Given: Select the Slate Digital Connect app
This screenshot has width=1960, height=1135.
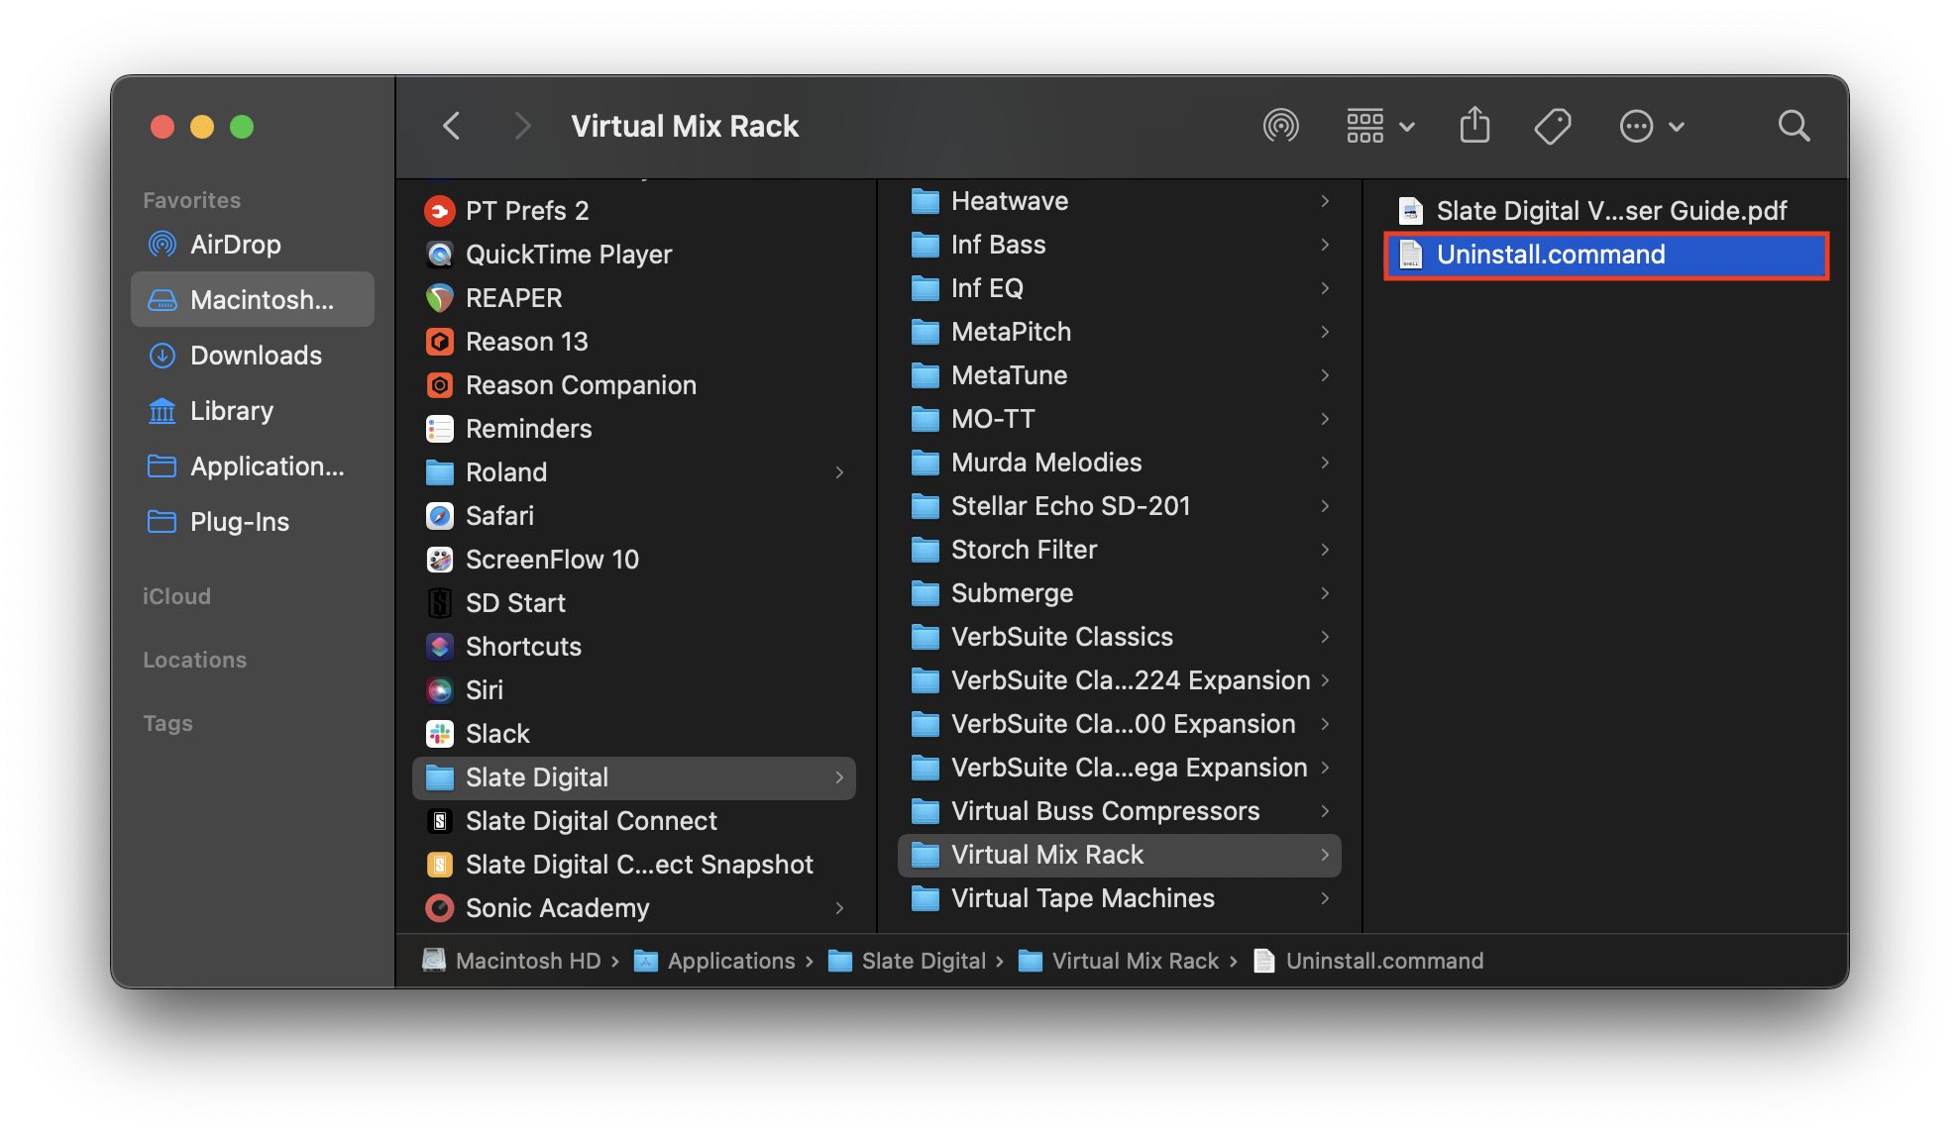Looking at the screenshot, I should tap(634, 821).
